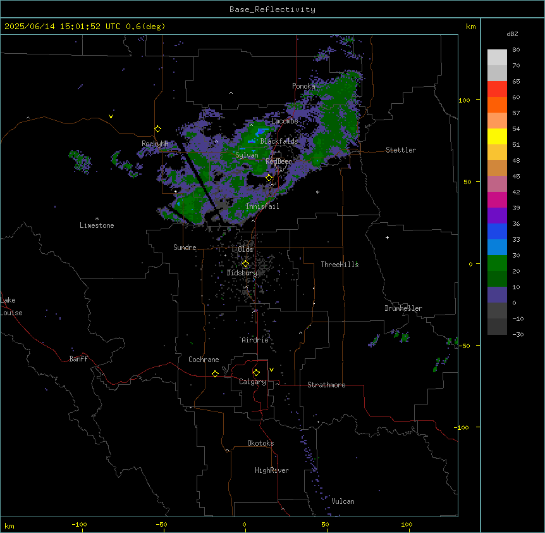Click the Innisfail label

coord(262,206)
